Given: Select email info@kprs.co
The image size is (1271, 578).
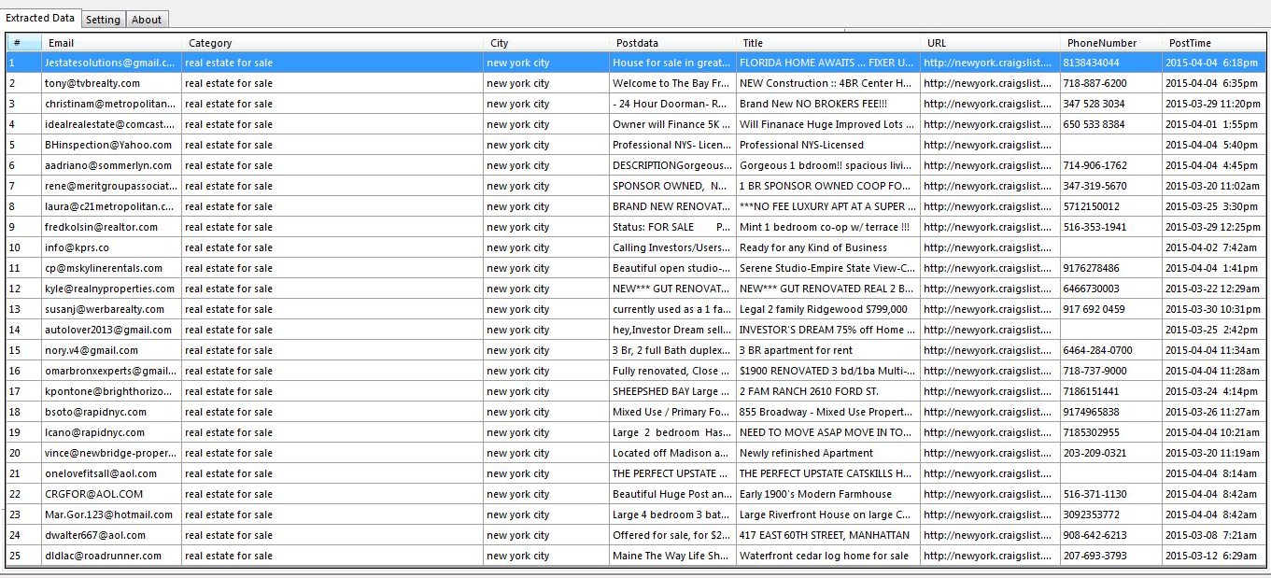Looking at the screenshot, I should click(x=77, y=247).
